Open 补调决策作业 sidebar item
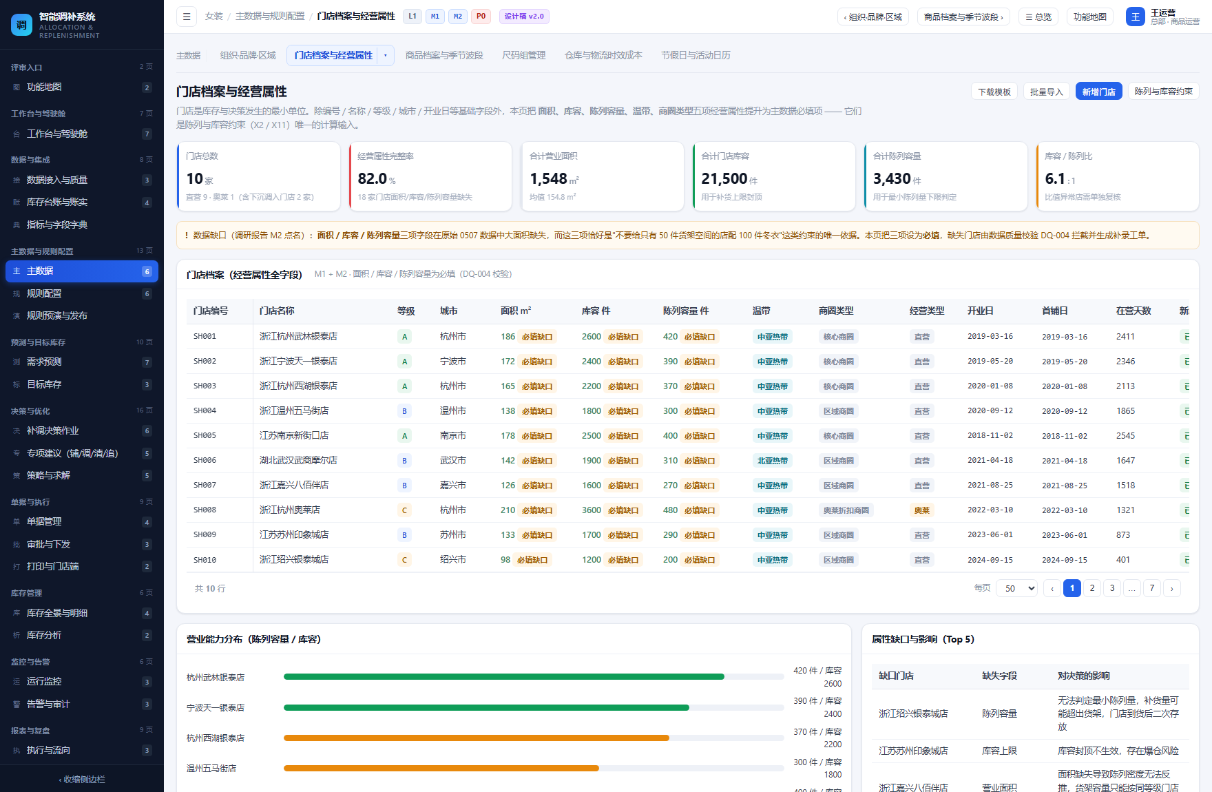 tap(82, 431)
